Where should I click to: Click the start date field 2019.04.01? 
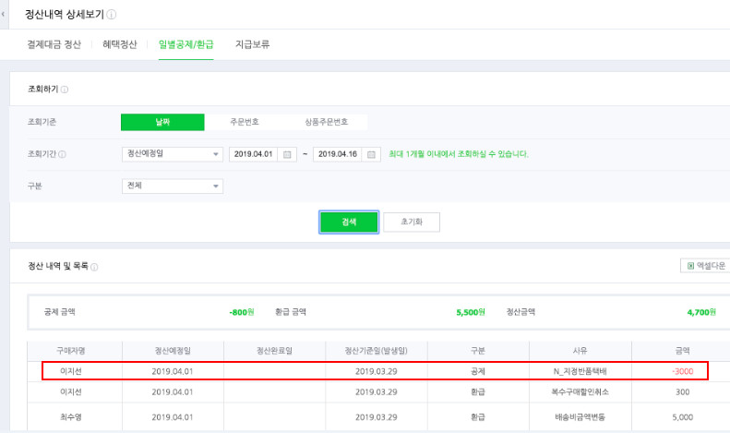254,154
